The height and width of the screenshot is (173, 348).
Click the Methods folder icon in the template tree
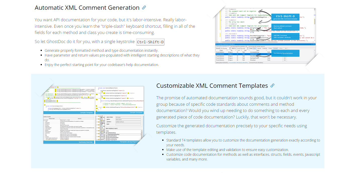[99, 139]
